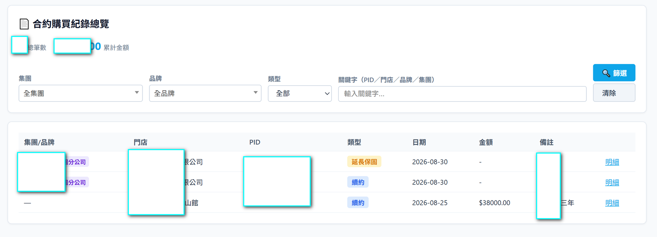Open the 品牌 dropdown showing 全品牌
The height and width of the screenshot is (237, 657).
click(x=205, y=93)
